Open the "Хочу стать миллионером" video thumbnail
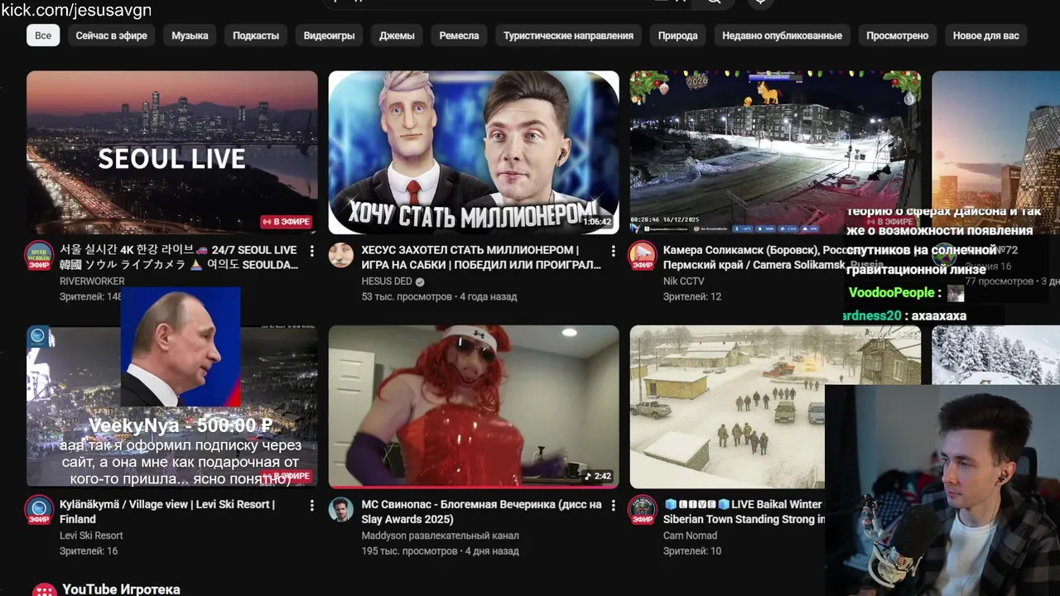This screenshot has width=1060, height=596. 474,152
